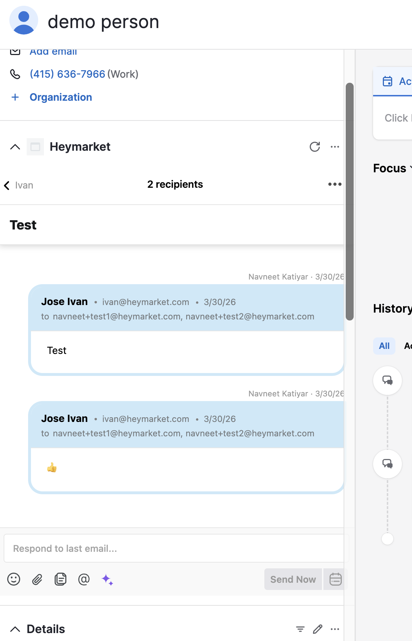The height and width of the screenshot is (641, 412).
Task: Click the Test subject title
Action: click(x=23, y=225)
